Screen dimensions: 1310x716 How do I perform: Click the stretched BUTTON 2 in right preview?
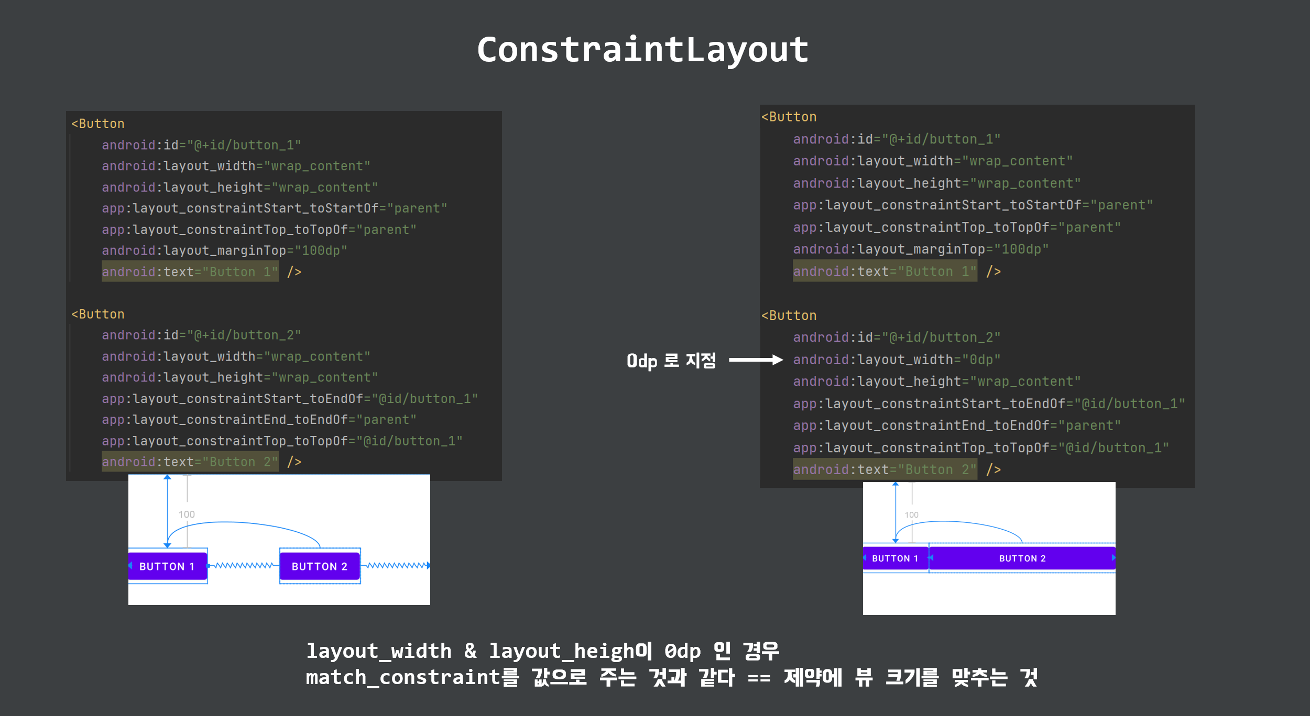1022,558
